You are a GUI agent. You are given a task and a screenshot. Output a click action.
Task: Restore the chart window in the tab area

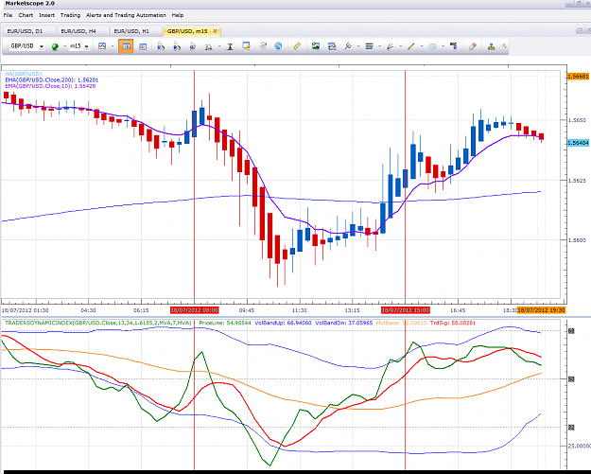(x=580, y=30)
